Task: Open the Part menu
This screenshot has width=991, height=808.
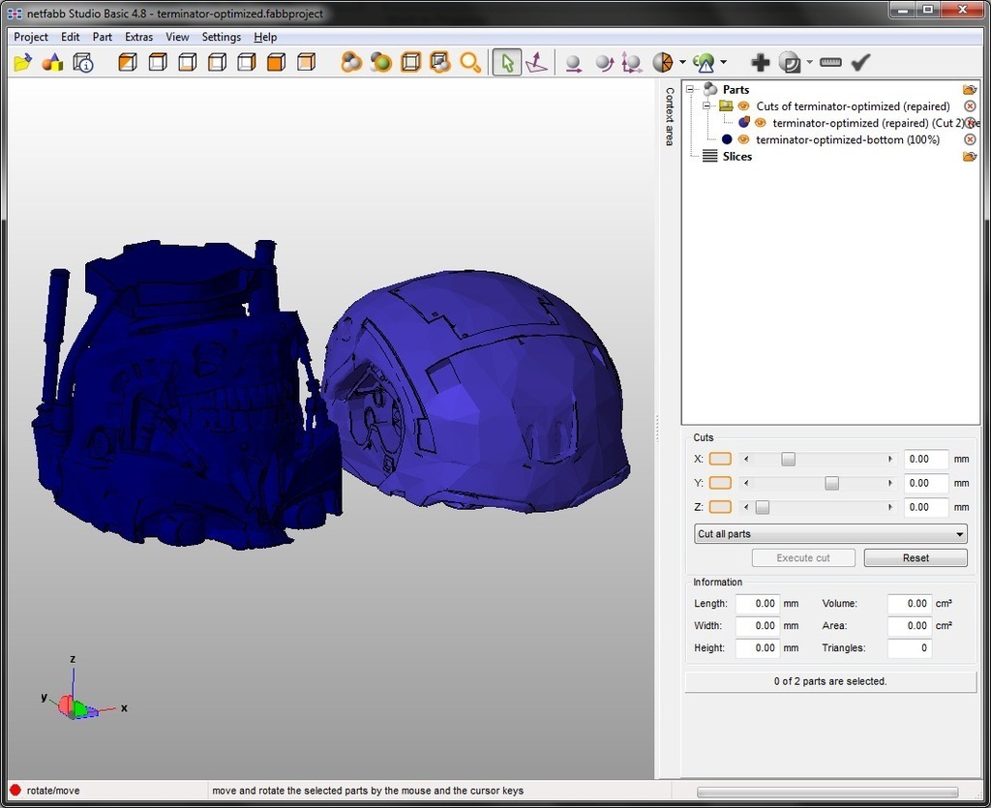Action: coord(103,37)
